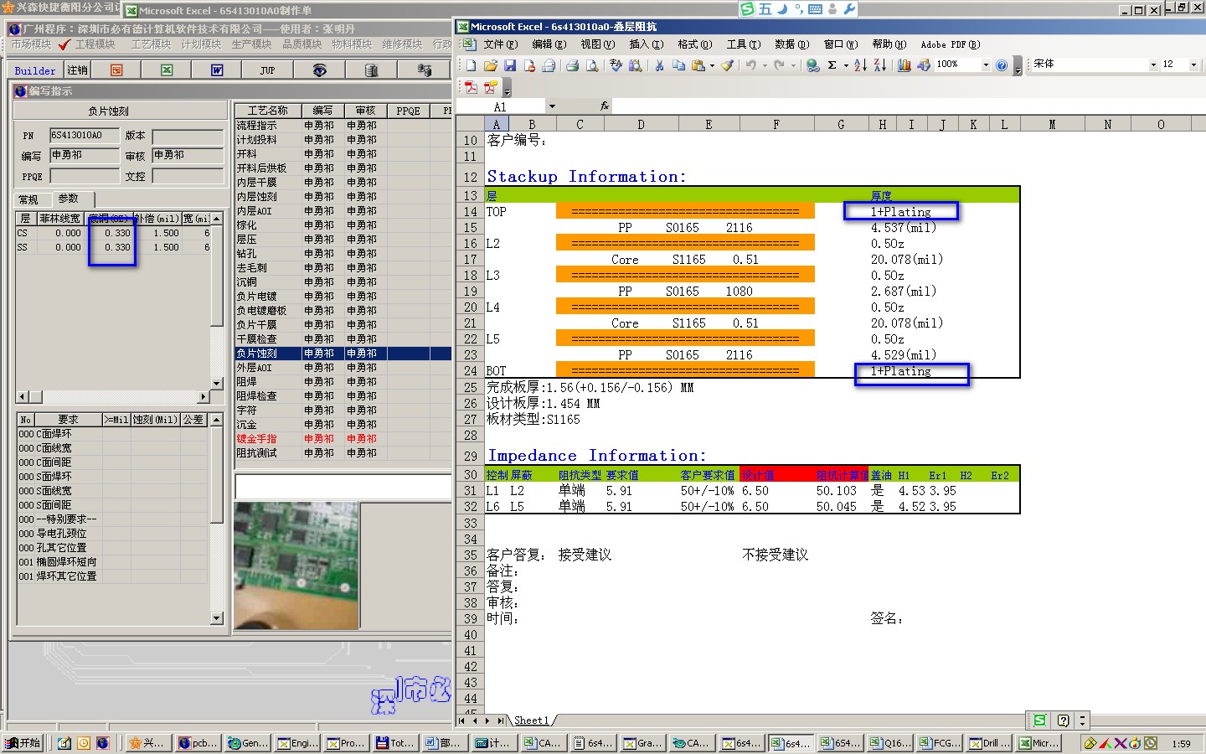1206x754 pixels.
Task: Select row 30 header in Excel
Action: (470, 475)
